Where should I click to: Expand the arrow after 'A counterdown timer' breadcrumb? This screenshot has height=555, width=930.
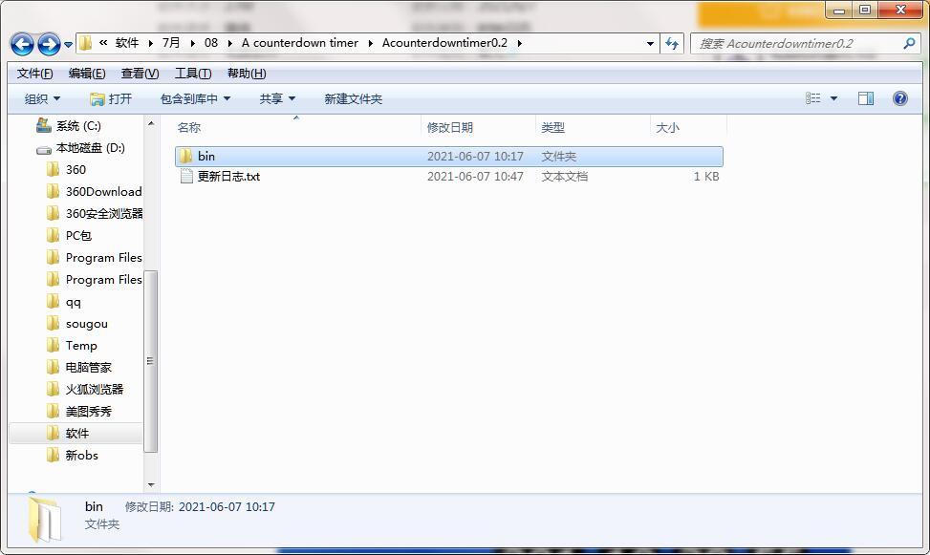coord(371,43)
